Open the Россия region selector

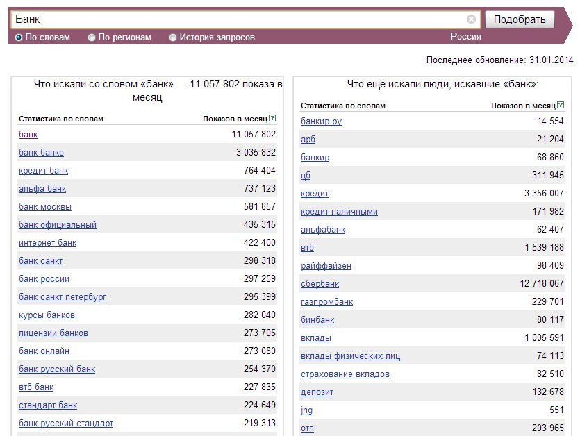pos(465,37)
